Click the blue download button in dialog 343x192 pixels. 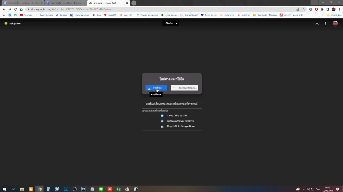(x=156, y=88)
